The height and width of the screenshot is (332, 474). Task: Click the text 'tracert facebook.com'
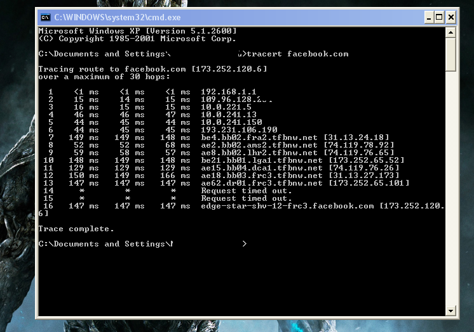click(298, 54)
